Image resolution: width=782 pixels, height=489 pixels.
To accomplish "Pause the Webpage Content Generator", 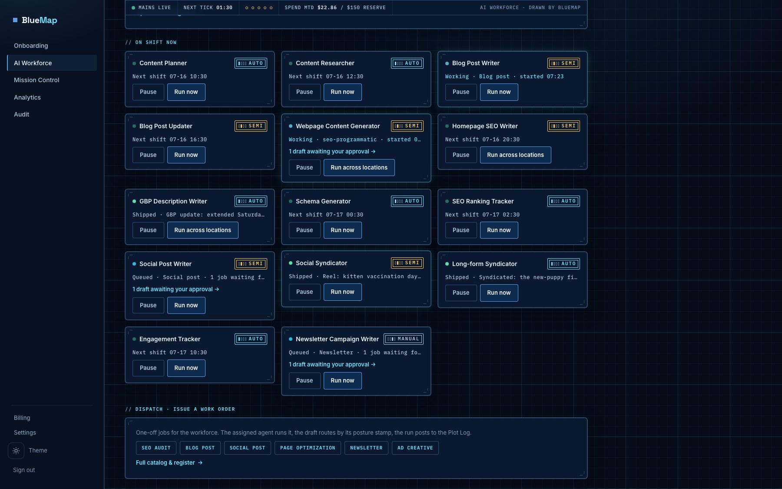I will 305,168.
